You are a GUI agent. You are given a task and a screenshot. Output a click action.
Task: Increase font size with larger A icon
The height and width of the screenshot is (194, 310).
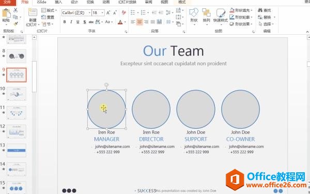(108, 13)
